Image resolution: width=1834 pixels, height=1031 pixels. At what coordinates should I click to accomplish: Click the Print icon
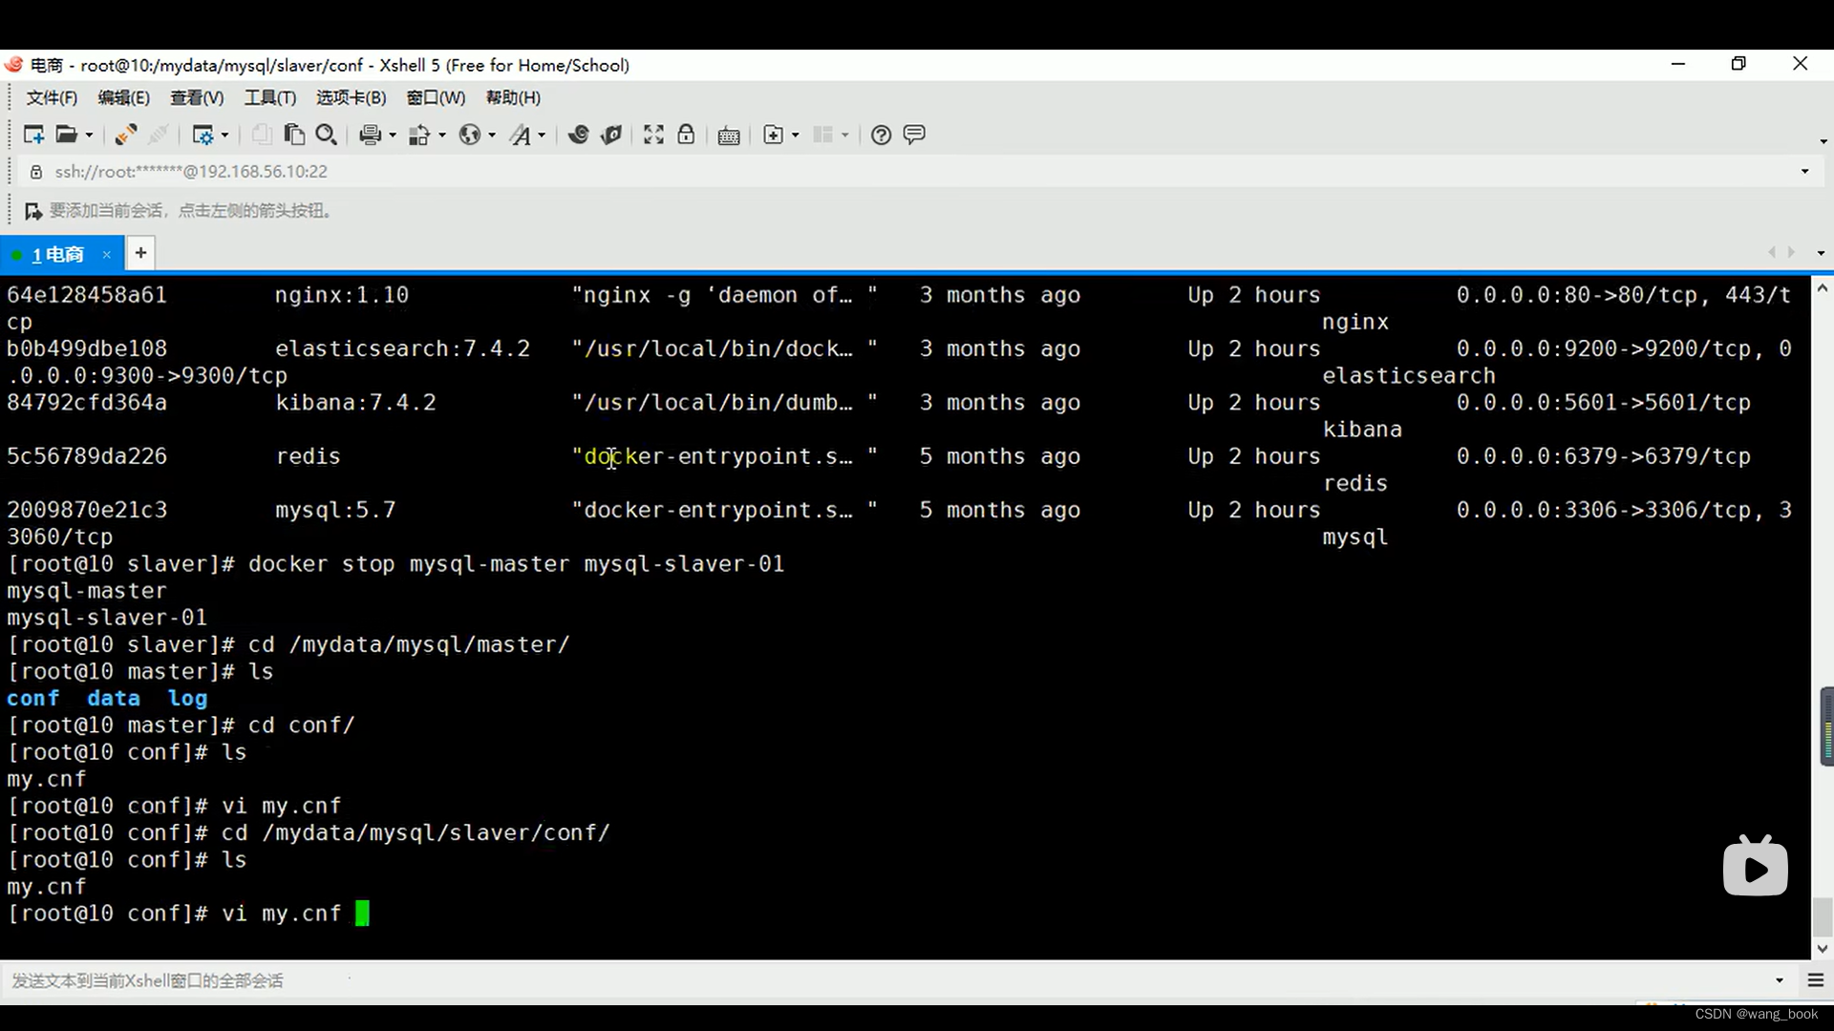(x=371, y=135)
